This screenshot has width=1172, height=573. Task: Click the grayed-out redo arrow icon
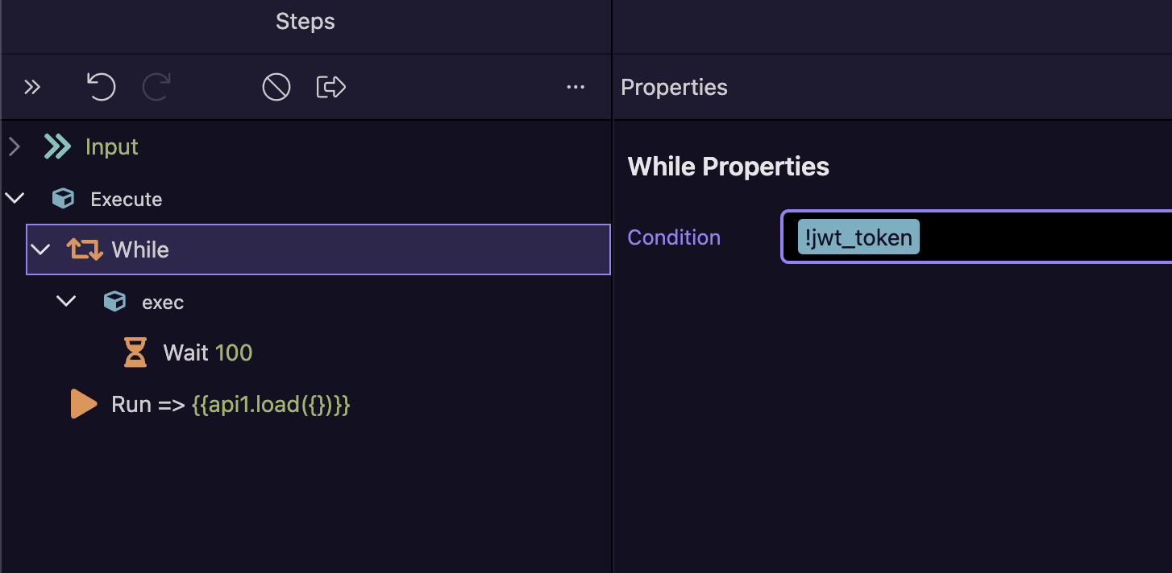(156, 87)
